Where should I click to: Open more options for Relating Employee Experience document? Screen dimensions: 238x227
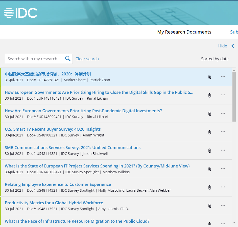(223, 187)
